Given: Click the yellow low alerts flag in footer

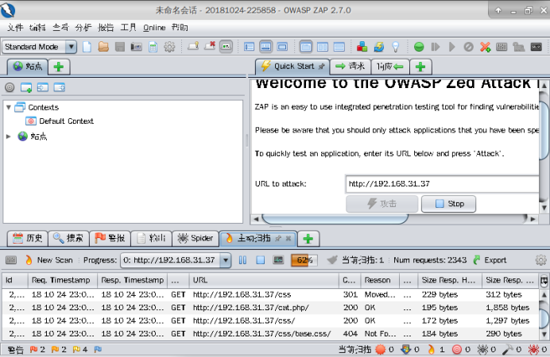Looking at the screenshot, I should point(76,349).
